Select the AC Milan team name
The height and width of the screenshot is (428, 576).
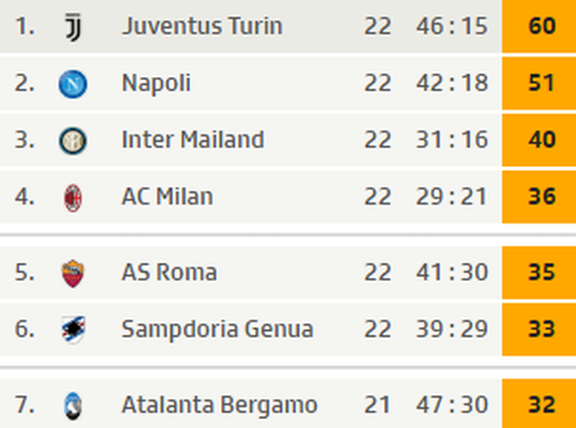(x=167, y=197)
